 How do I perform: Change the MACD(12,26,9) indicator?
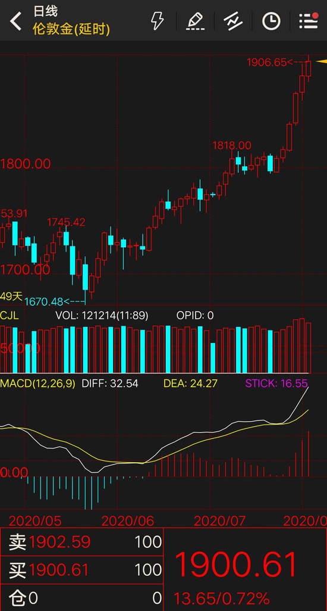click(x=37, y=383)
